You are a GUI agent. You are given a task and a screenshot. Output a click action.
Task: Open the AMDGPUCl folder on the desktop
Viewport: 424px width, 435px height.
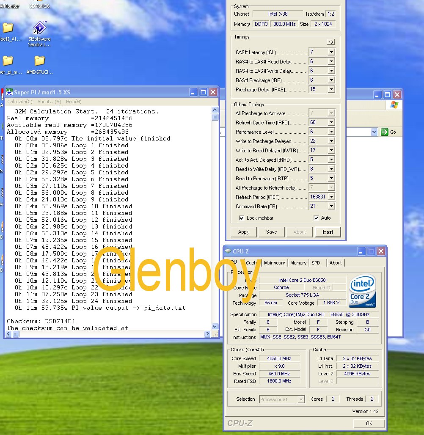pyautogui.click(x=39, y=61)
